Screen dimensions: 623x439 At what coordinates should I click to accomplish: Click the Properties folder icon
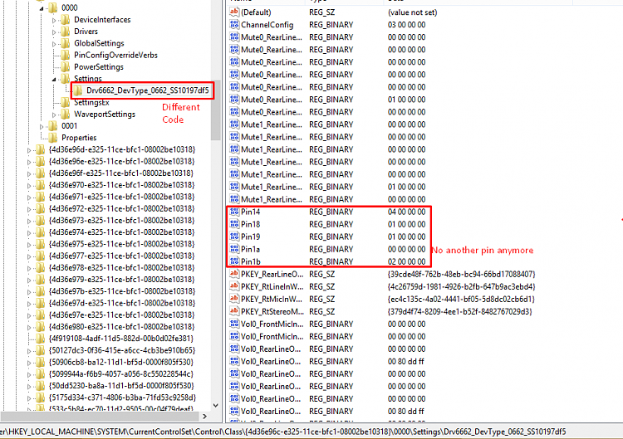coord(53,138)
